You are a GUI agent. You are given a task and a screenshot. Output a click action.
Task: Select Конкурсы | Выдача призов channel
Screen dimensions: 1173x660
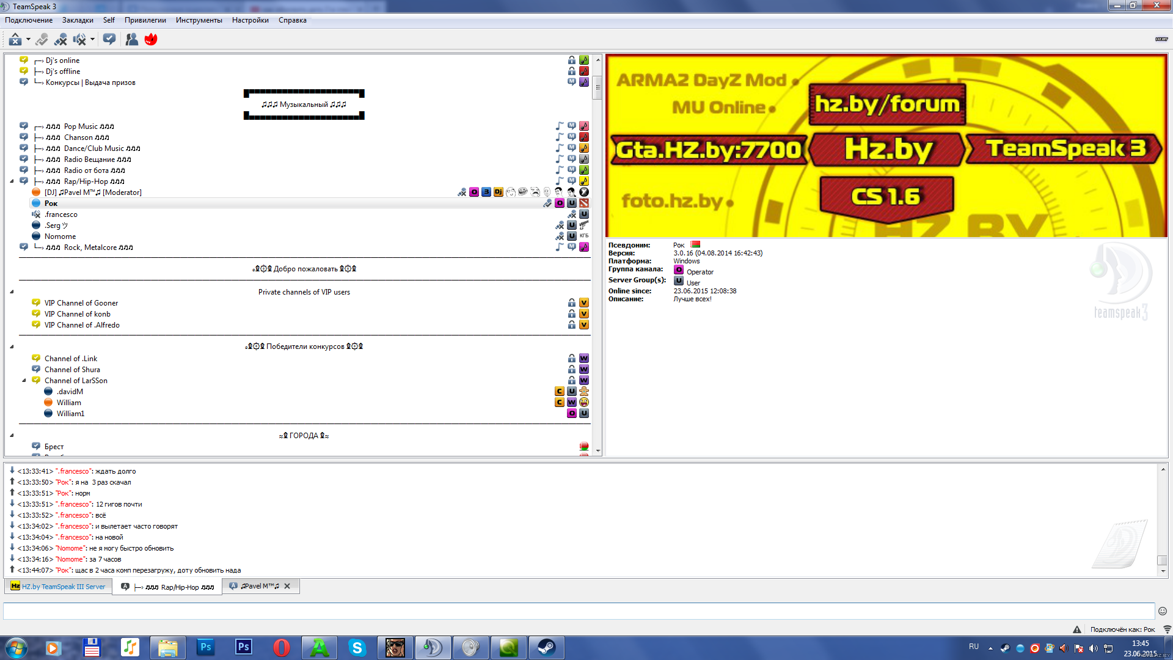tap(90, 82)
